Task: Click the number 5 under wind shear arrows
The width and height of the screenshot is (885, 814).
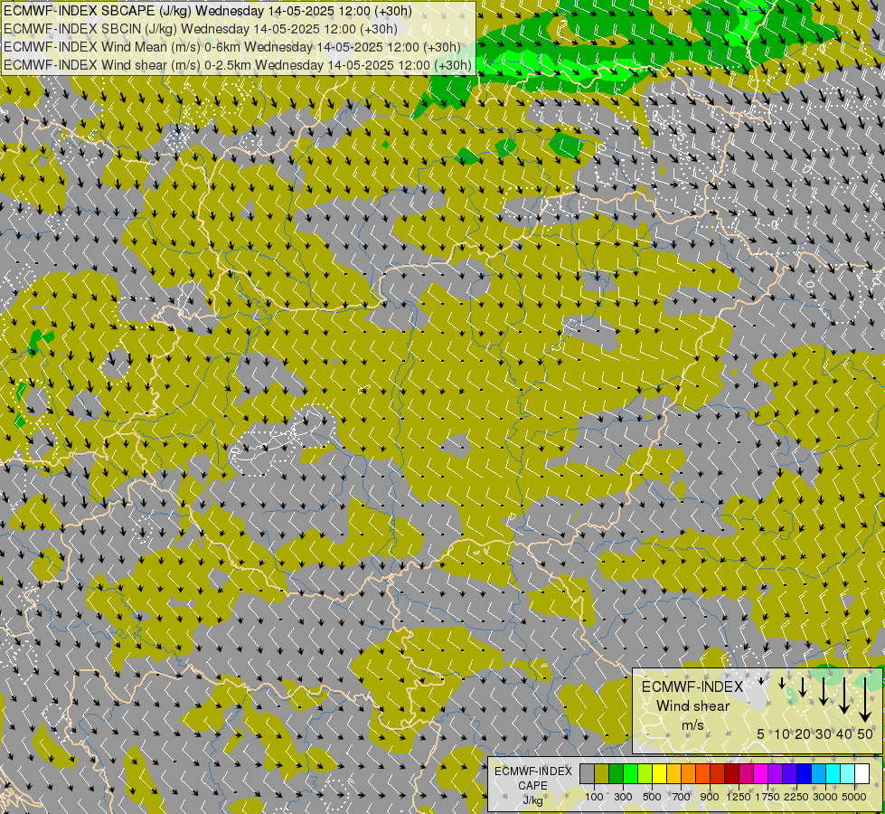Action: [761, 734]
